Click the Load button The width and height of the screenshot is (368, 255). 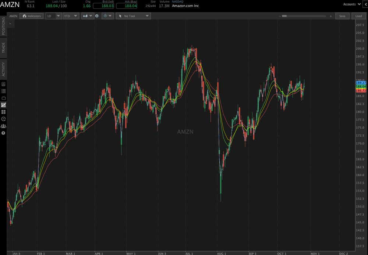[x=358, y=16]
